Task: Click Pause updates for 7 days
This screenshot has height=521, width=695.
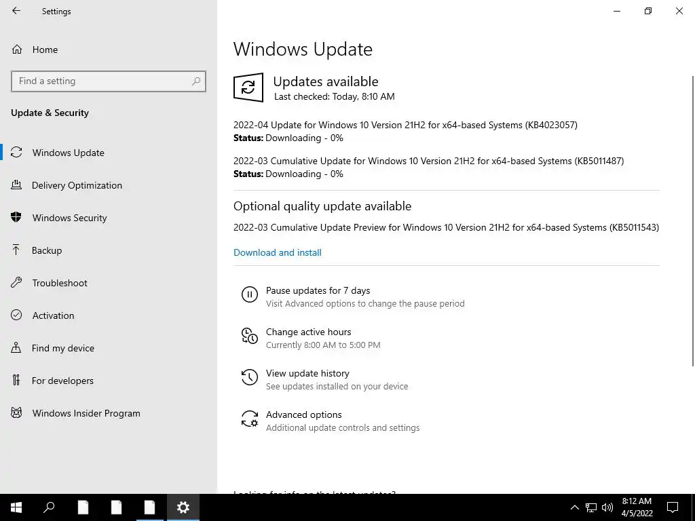Action: [318, 290]
